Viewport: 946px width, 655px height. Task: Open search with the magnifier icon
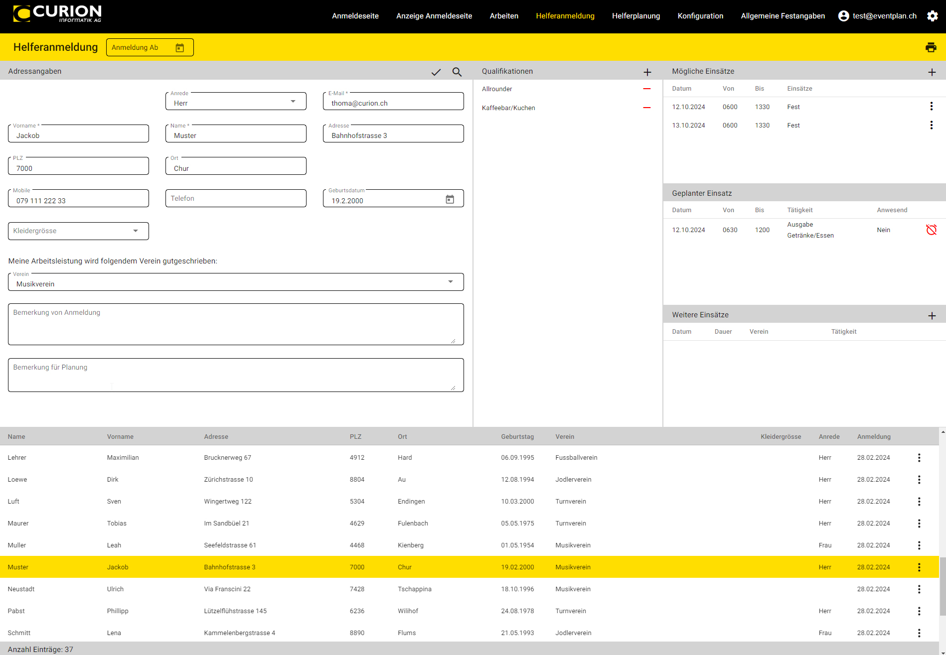[457, 72]
